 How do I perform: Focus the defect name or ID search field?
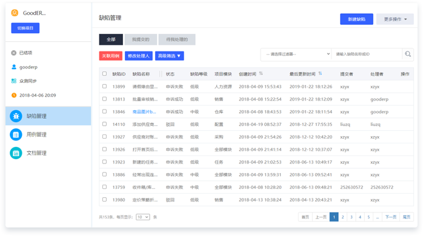pyautogui.click(x=367, y=54)
